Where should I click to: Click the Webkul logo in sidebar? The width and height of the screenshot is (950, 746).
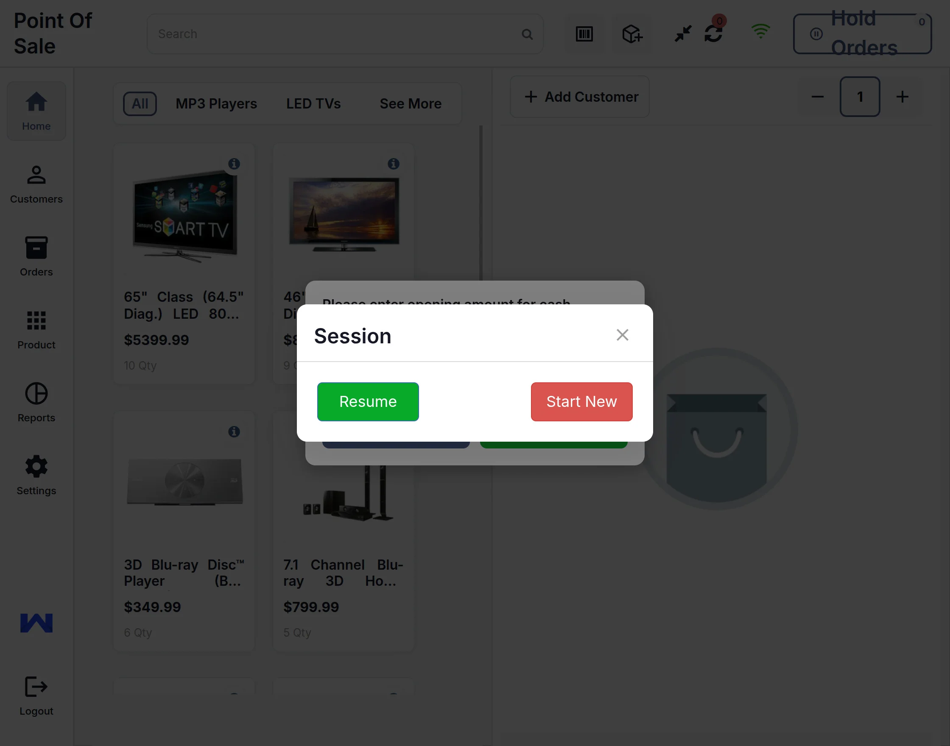(36, 623)
